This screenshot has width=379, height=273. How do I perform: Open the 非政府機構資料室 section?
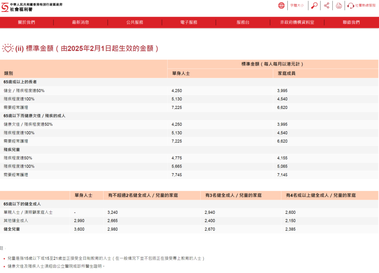[x=297, y=22]
